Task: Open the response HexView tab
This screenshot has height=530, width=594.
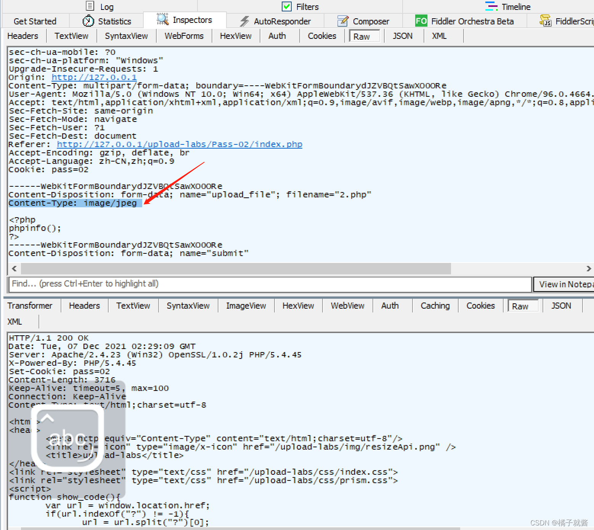Action: tap(298, 306)
